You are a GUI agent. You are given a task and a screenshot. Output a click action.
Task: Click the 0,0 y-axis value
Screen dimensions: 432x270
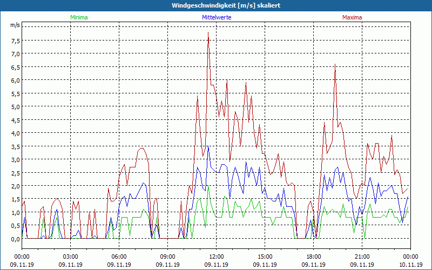16,239
